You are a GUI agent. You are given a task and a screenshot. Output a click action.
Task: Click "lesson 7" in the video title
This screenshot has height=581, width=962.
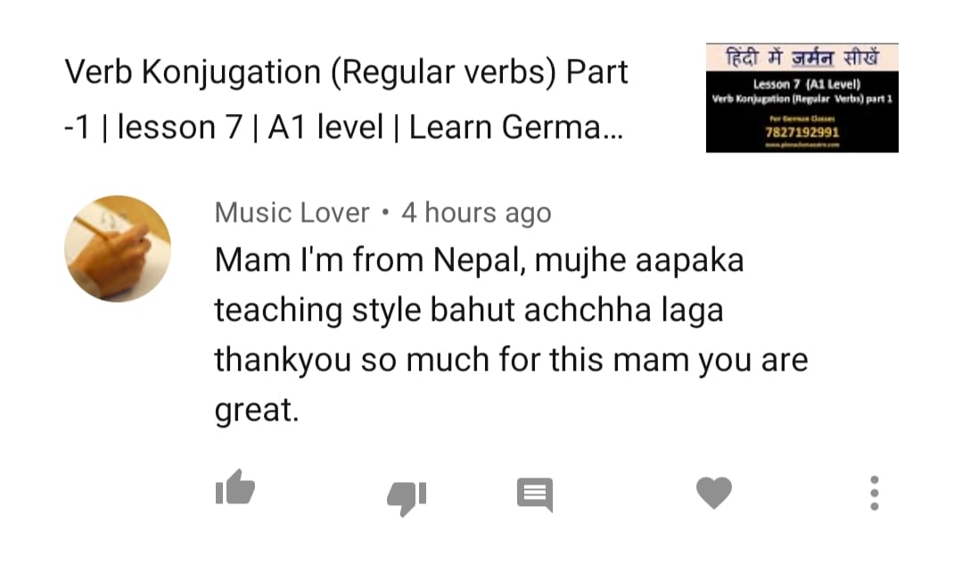(x=180, y=127)
